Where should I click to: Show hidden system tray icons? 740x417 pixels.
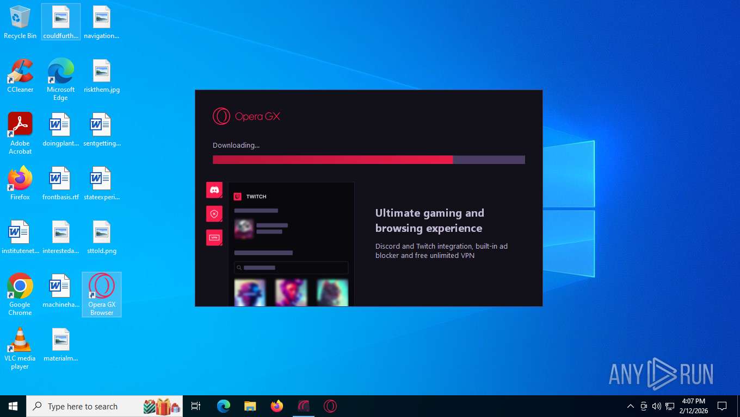click(631, 406)
